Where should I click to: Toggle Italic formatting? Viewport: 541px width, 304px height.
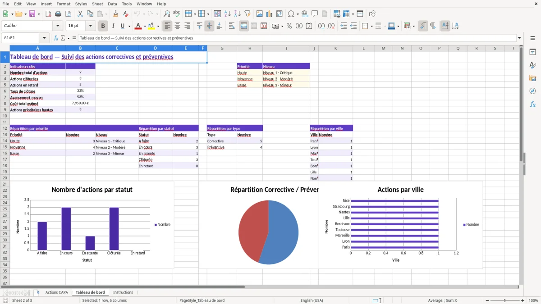pyautogui.click(x=113, y=26)
